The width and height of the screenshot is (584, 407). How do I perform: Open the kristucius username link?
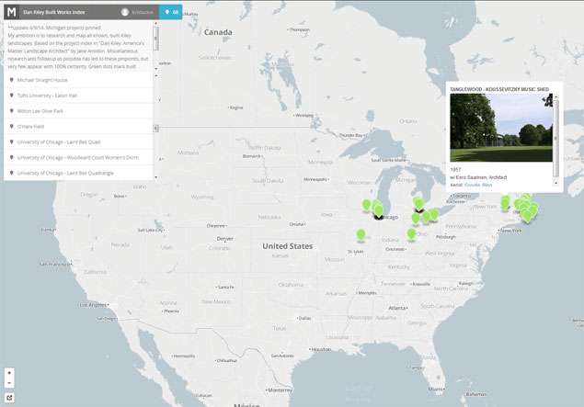[x=143, y=12]
